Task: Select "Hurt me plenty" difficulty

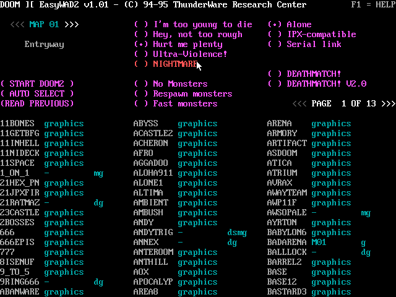Action: tap(178, 44)
